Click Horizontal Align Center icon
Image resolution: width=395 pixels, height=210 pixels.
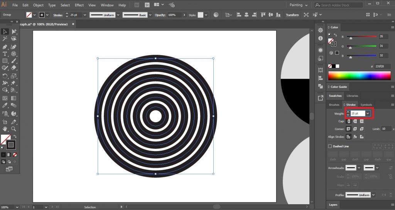246,15
